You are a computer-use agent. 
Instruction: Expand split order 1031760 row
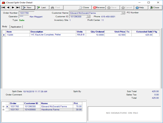(x=3, y=106)
